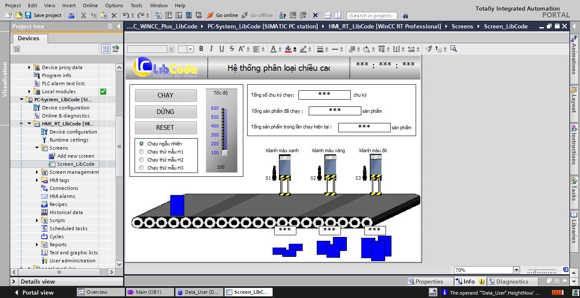Viewport: 580px width, 298px height.
Task: Click the Tổng số chu kỳ chạy field
Action: (324, 95)
